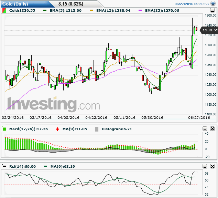Click the red cross MA(9) legend marker
The image size is (218, 198).
pyautogui.click(x=57, y=129)
